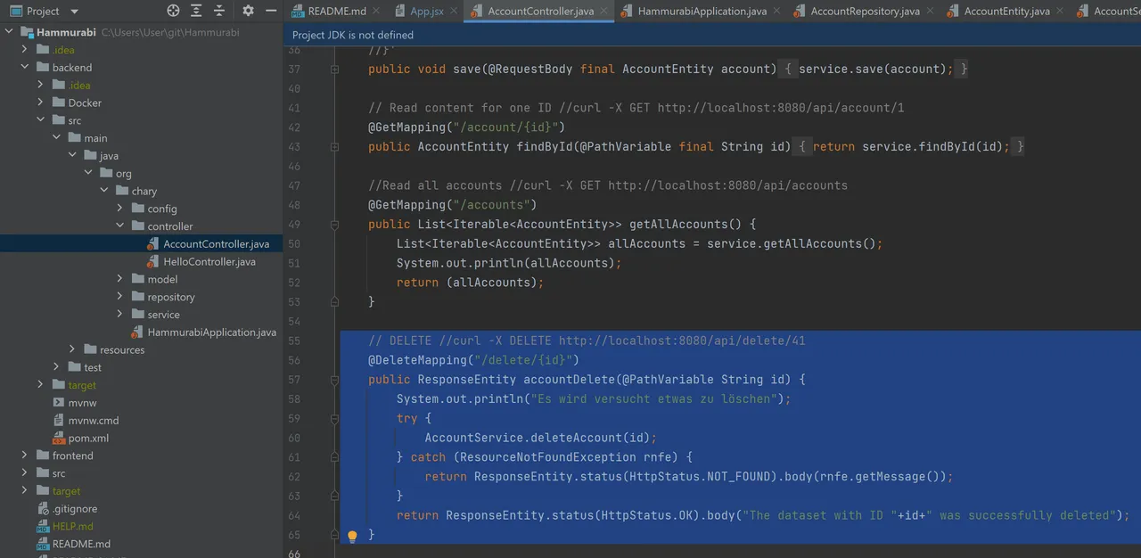Expand the test folder

[57, 367]
